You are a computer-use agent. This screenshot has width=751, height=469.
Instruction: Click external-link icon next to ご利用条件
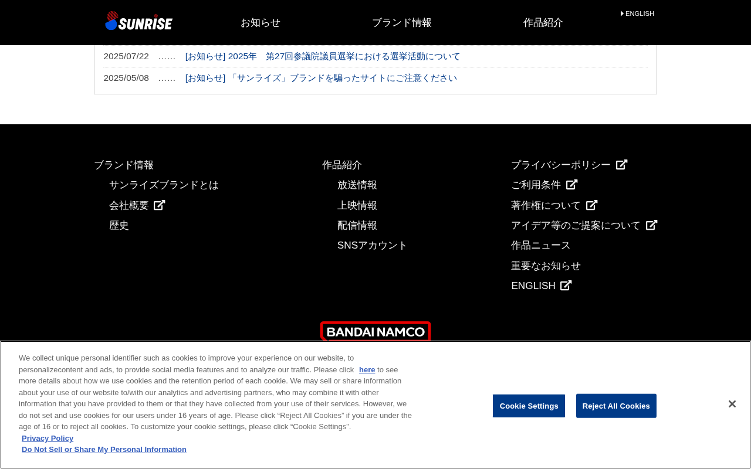click(572, 185)
